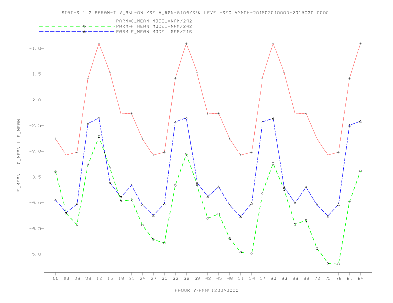Click the blue GFS trough point at hour 51
The width and height of the screenshot is (393, 303).
click(x=241, y=217)
